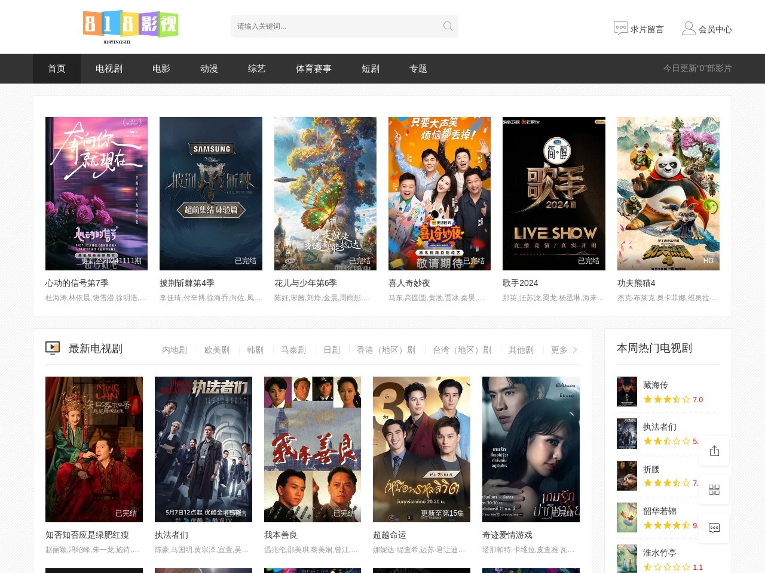
Task: Open the 综艺 navigation tab
Action: (x=257, y=69)
